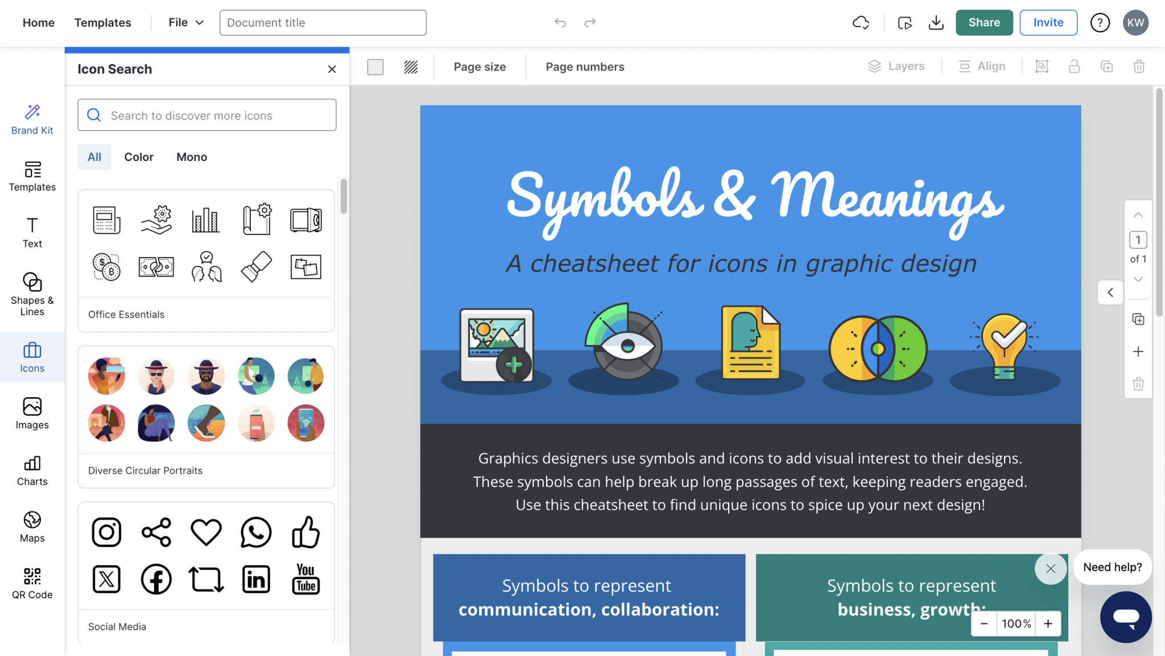The image size is (1165, 656).
Task: Close the Icon Search panel
Action: coord(332,69)
